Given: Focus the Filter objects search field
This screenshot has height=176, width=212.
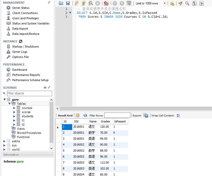Looking at the screenshot, I should 29,93.
